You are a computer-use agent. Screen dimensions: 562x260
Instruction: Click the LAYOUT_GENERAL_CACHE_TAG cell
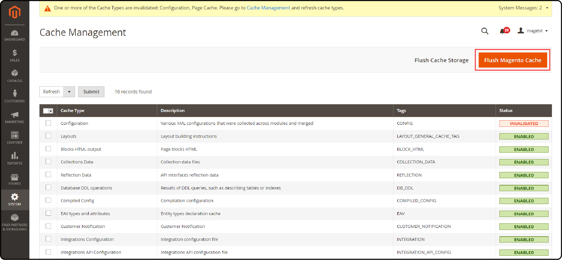click(428, 136)
